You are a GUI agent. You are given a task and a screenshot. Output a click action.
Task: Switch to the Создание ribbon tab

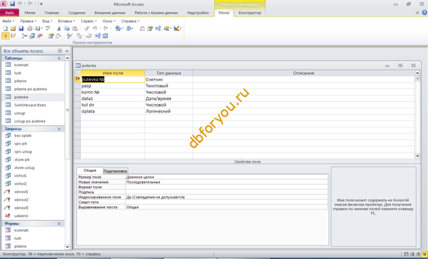pos(77,12)
